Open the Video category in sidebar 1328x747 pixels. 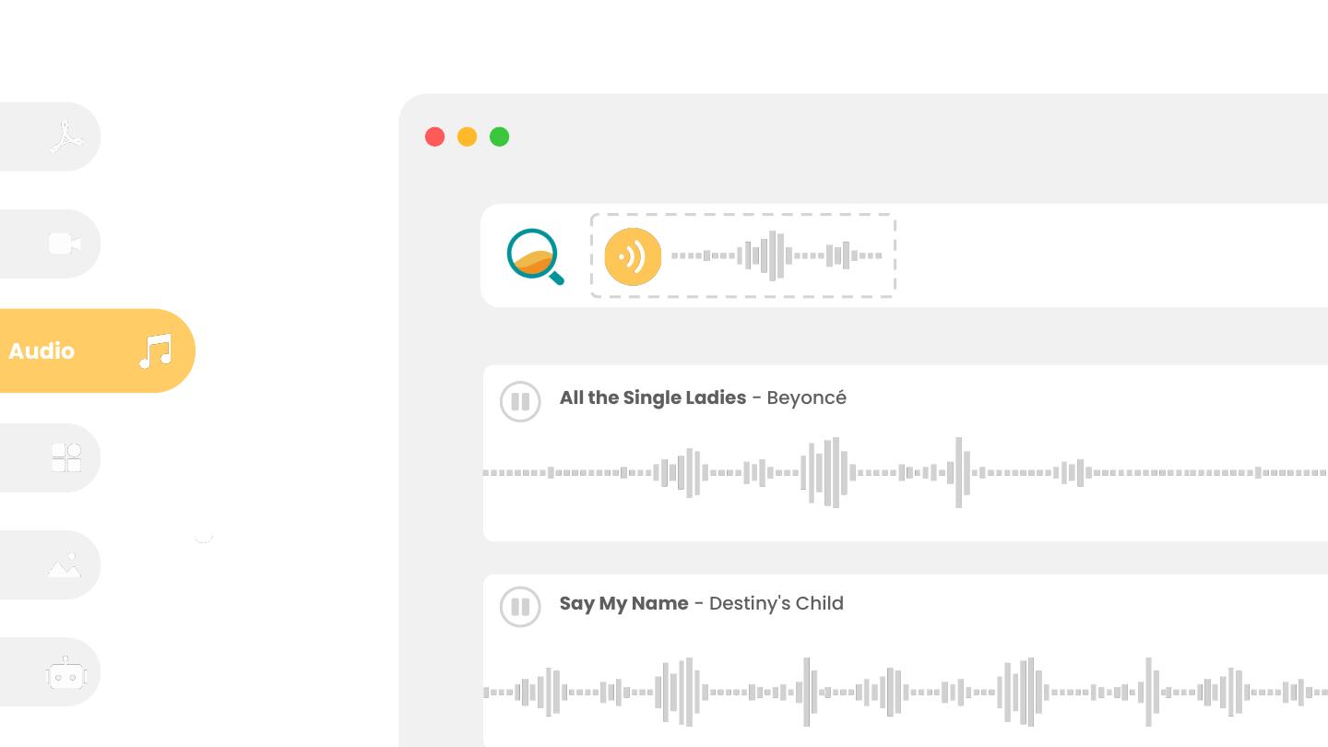[65, 243]
